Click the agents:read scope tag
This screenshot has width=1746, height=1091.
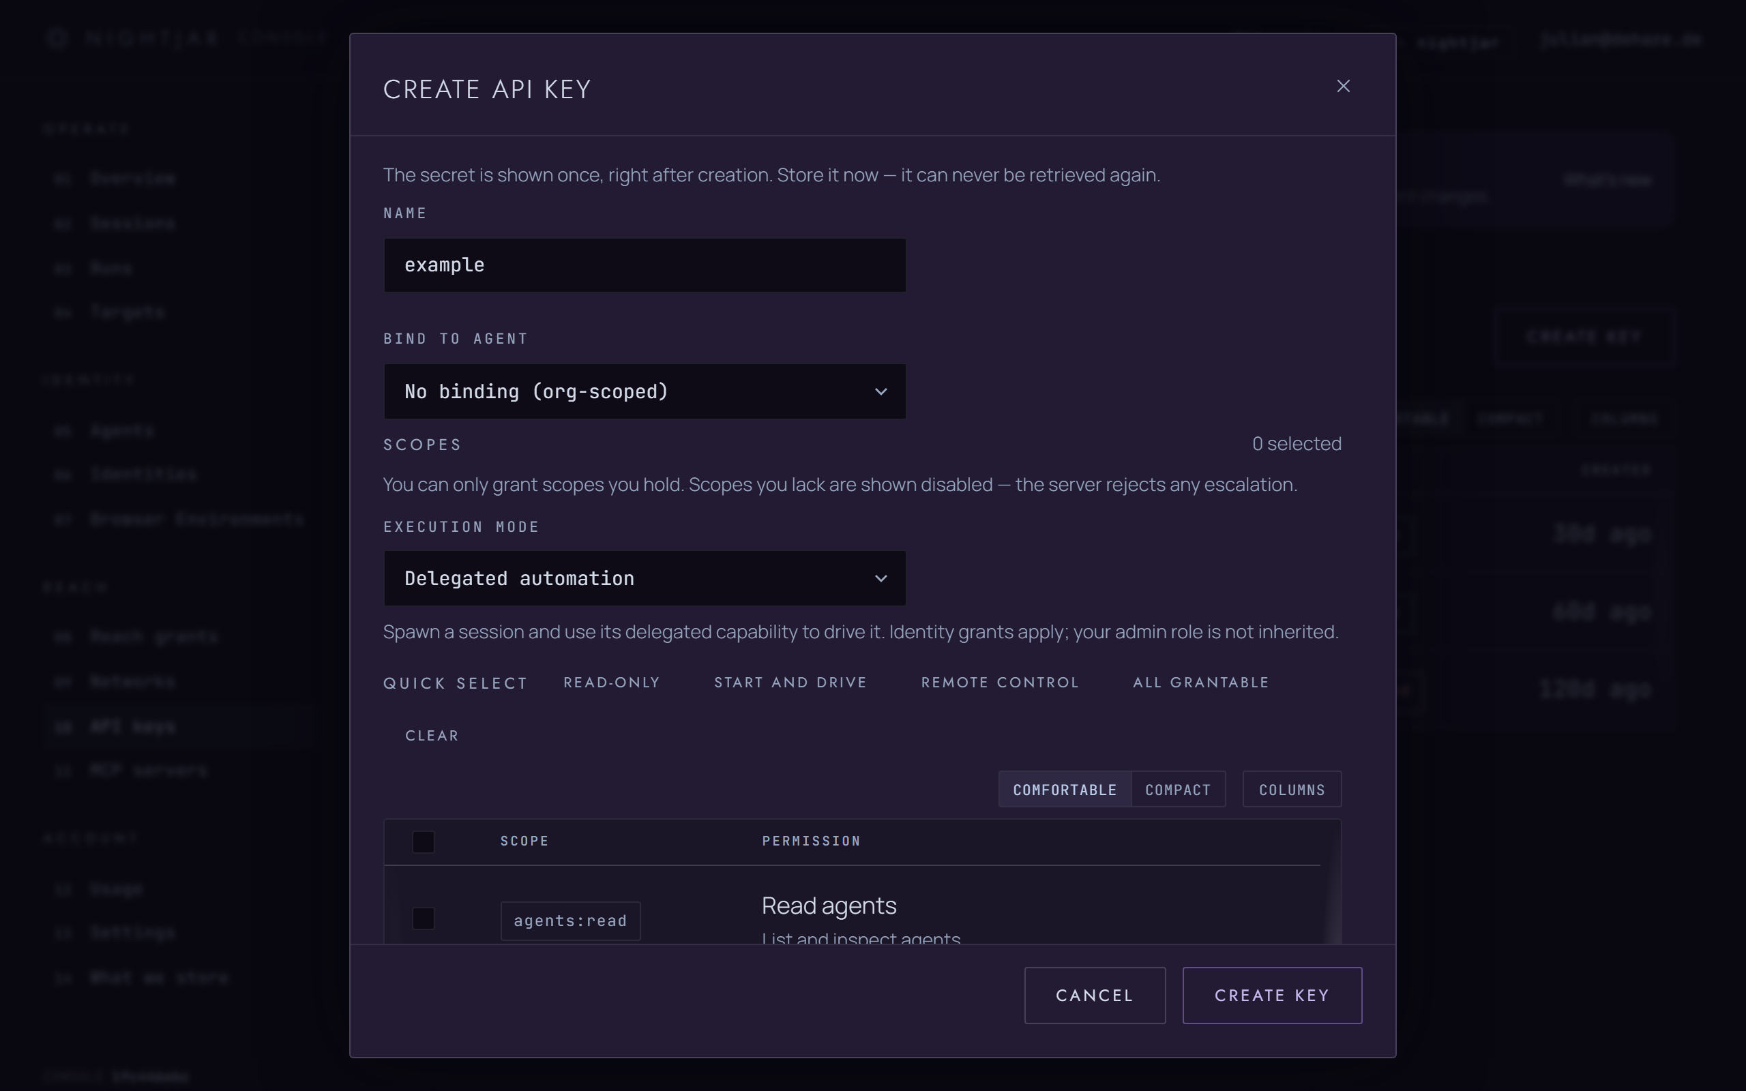[x=570, y=921]
